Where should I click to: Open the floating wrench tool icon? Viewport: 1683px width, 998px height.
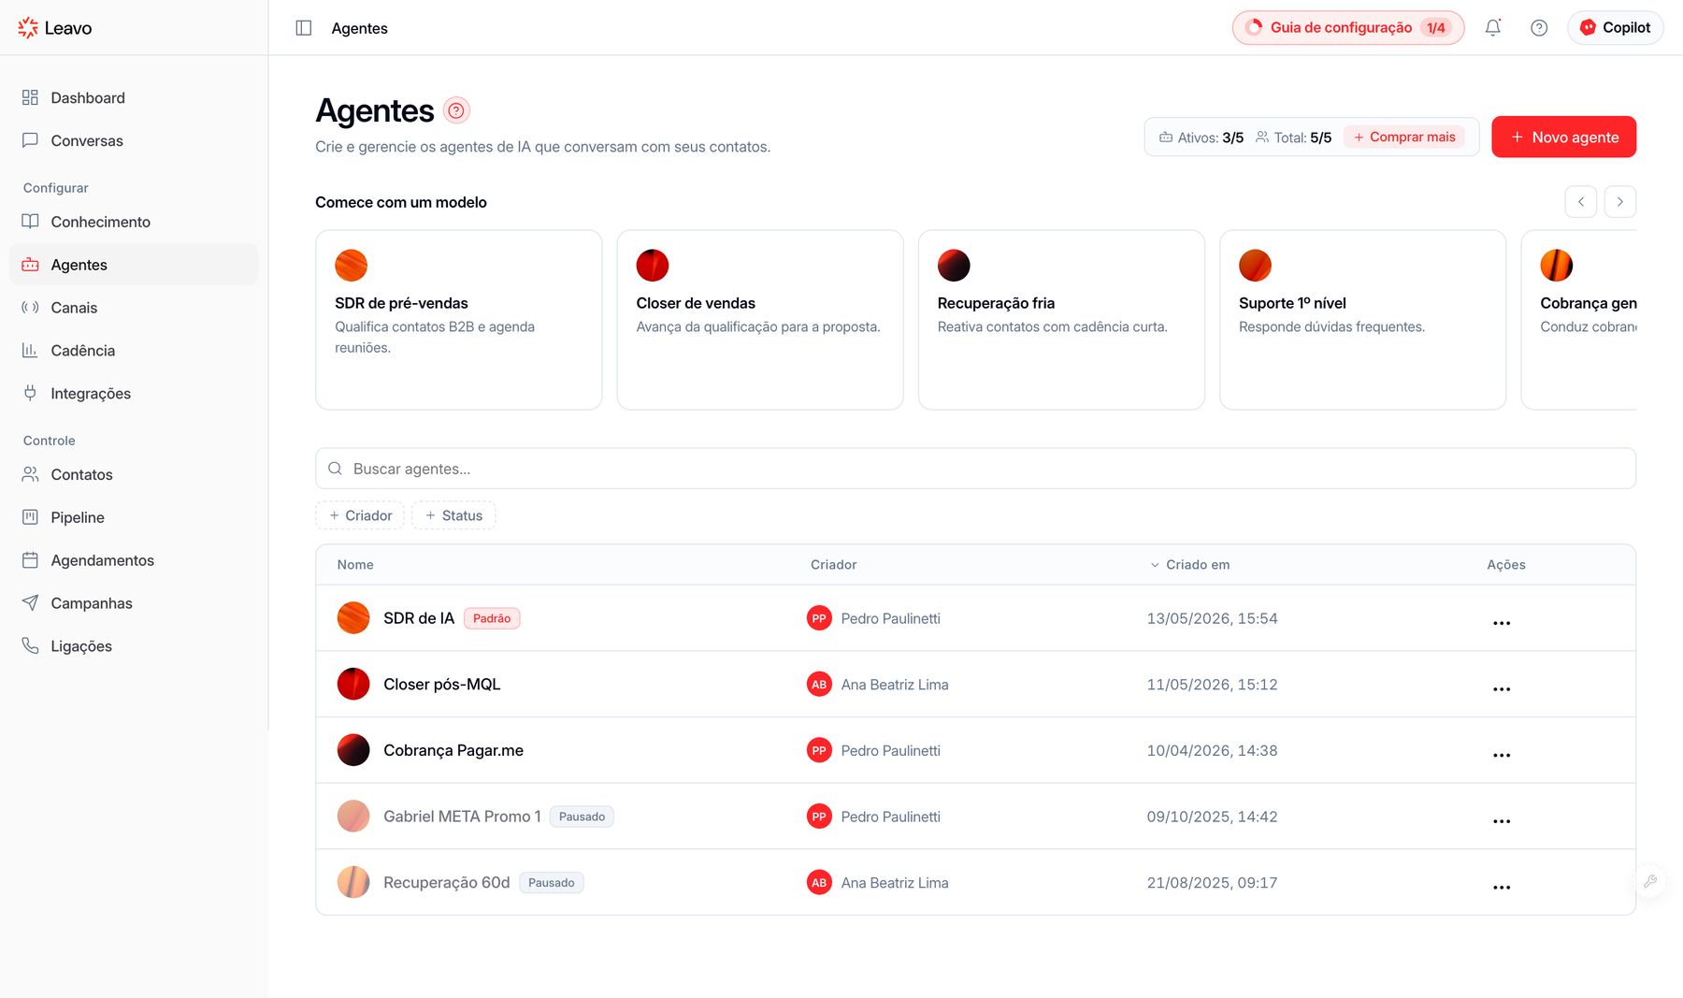(x=1650, y=881)
